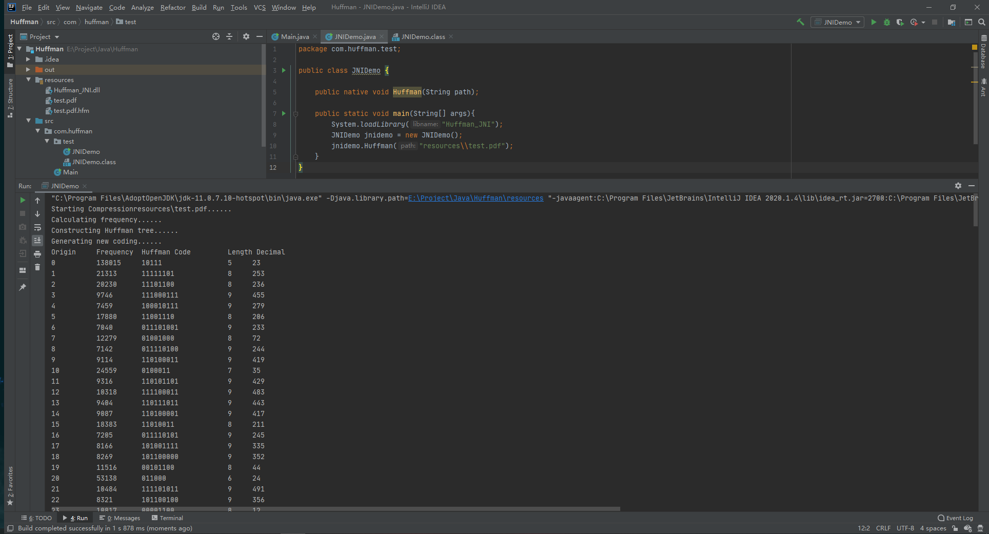Collapse the src folder

[28, 121]
